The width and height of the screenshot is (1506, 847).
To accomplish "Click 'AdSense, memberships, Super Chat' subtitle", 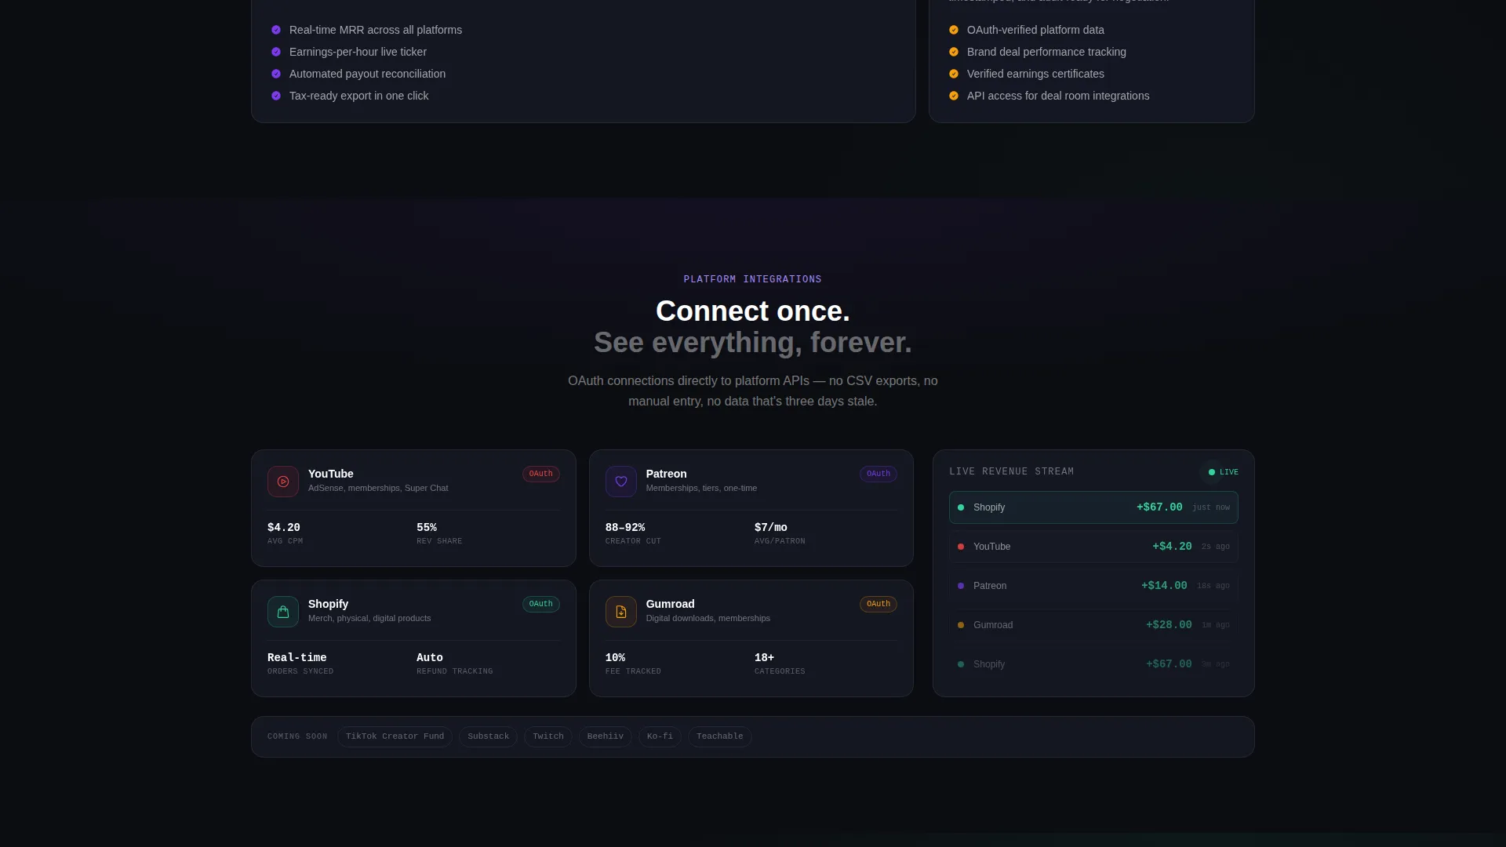I will (x=378, y=488).
